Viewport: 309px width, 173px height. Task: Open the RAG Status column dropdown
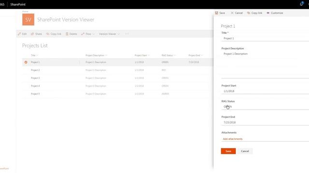pos(175,56)
